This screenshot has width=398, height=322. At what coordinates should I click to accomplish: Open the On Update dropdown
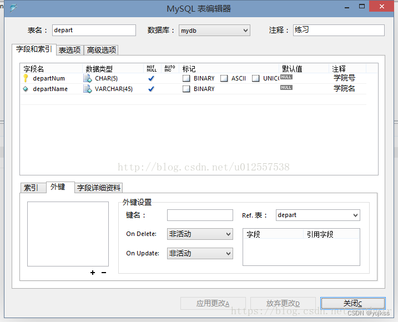click(x=200, y=253)
